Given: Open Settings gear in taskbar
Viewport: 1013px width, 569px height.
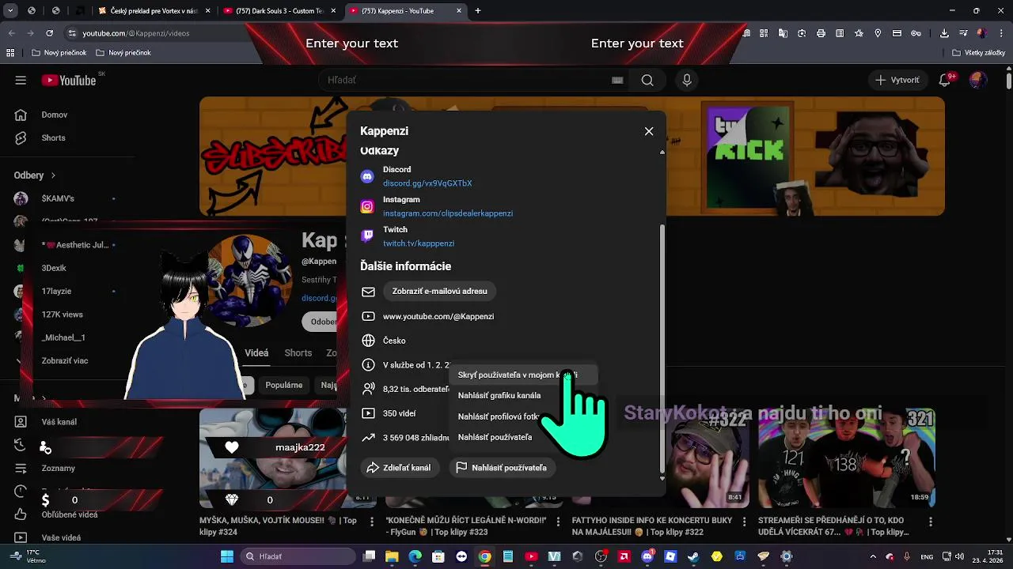Looking at the screenshot, I should [x=786, y=556].
